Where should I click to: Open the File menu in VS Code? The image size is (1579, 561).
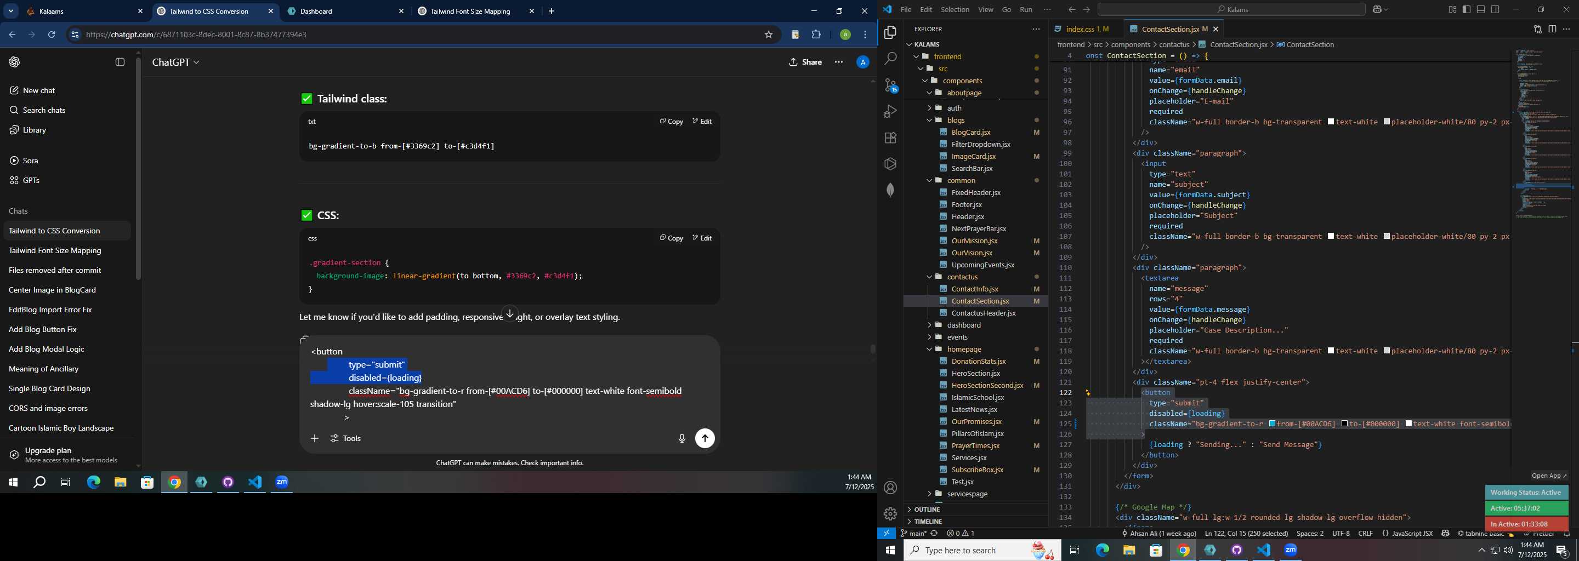pyautogui.click(x=905, y=9)
